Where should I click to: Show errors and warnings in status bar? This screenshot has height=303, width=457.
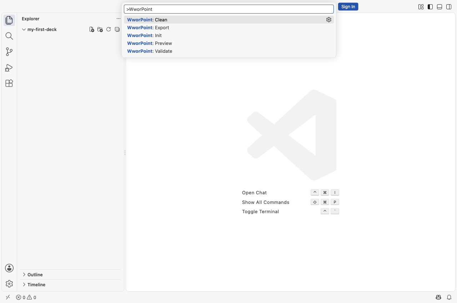[x=26, y=297]
